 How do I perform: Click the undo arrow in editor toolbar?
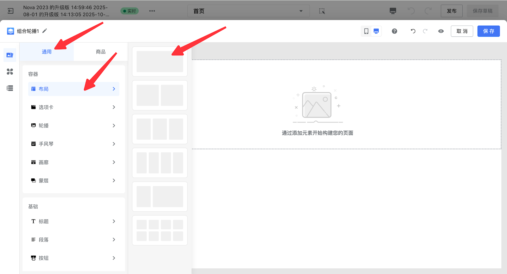tap(413, 31)
